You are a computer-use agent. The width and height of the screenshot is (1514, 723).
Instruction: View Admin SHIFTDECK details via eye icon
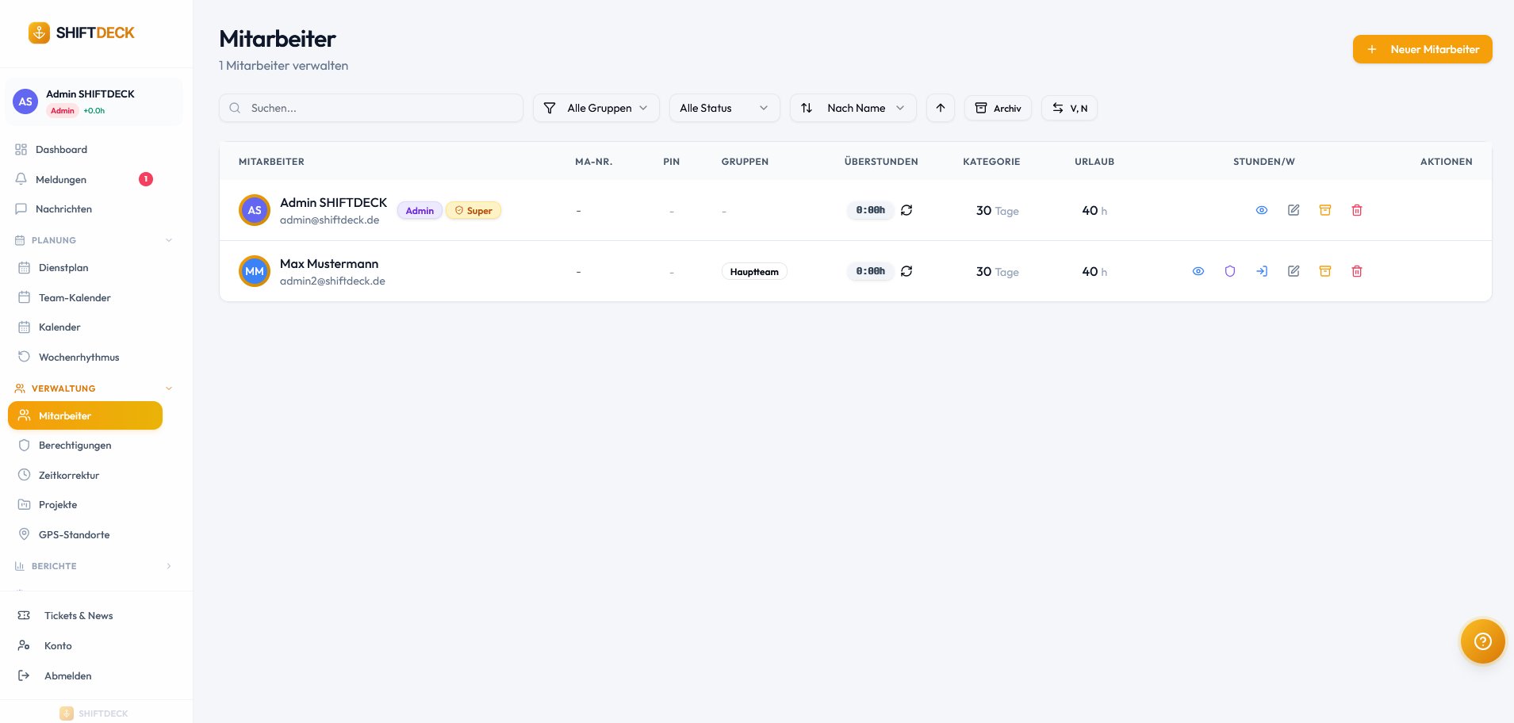pyautogui.click(x=1262, y=210)
